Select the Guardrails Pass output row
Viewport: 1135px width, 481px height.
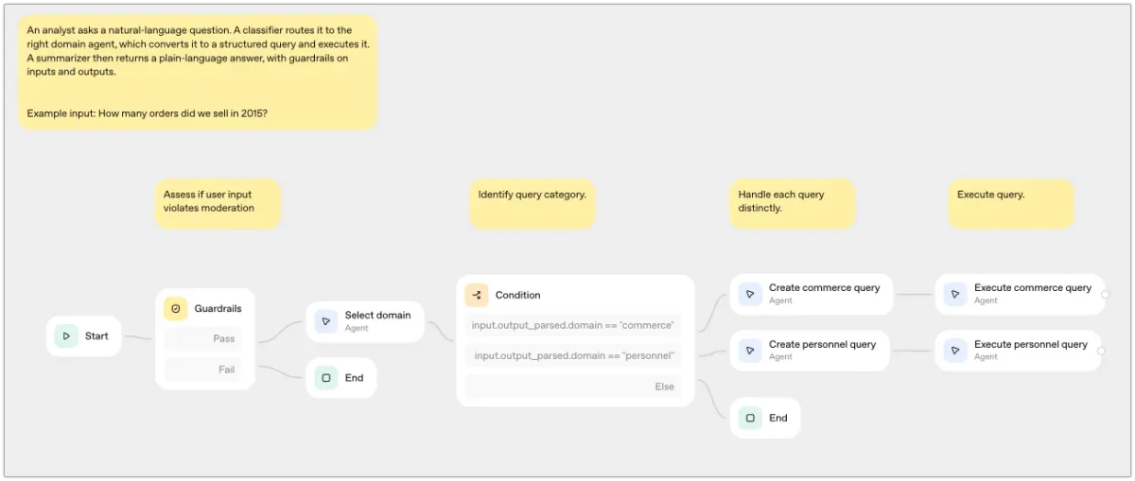pos(203,338)
